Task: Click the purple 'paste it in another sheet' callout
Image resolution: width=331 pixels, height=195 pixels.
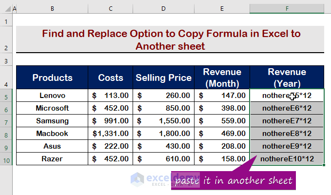Action: pyautogui.click(x=234, y=181)
